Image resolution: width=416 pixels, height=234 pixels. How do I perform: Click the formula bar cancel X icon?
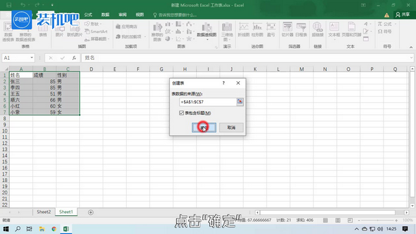pos(51,58)
